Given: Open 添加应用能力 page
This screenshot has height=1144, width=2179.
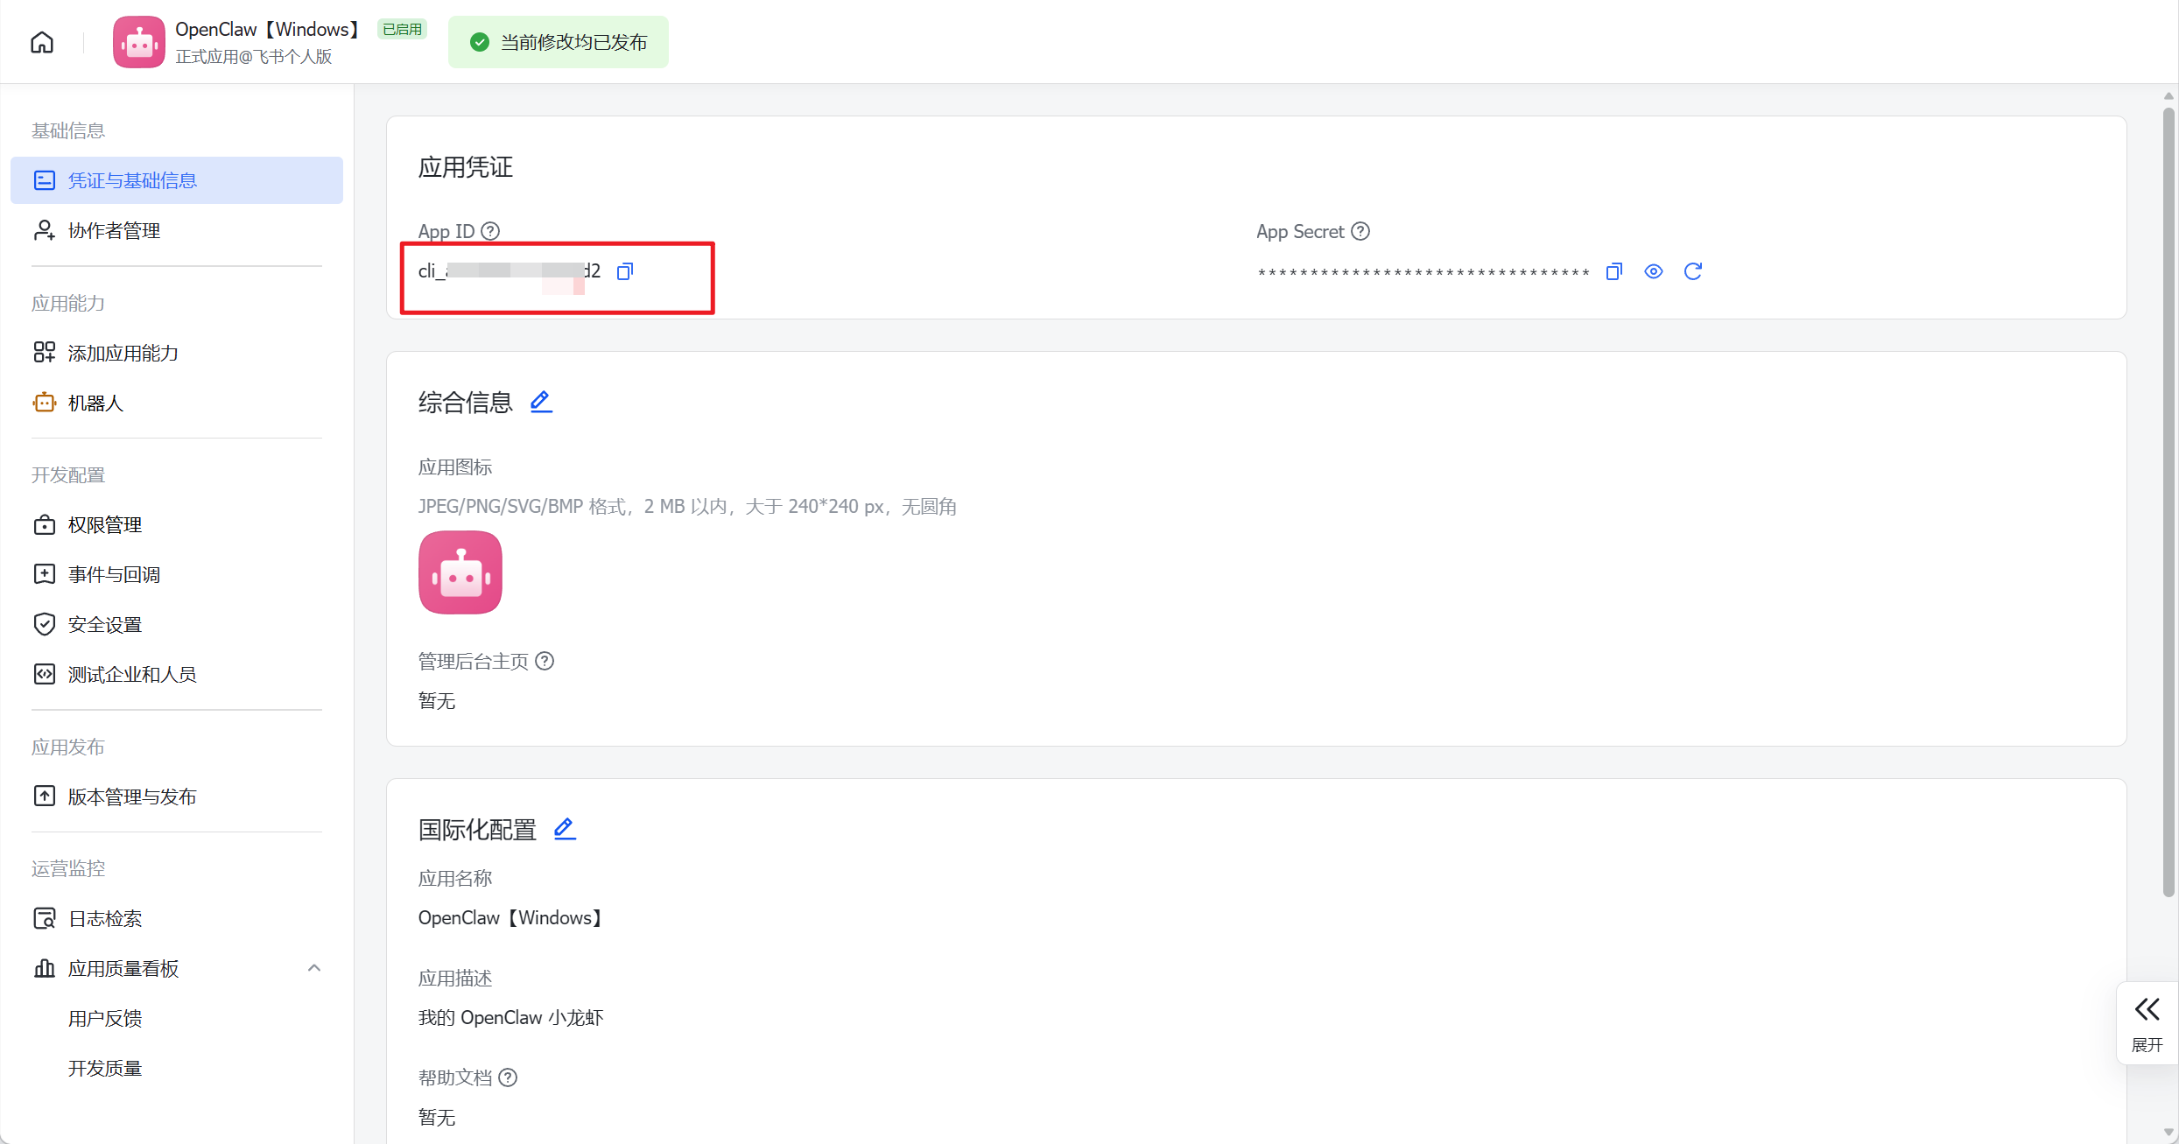Looking at the screenshot, I should (123, 353).
